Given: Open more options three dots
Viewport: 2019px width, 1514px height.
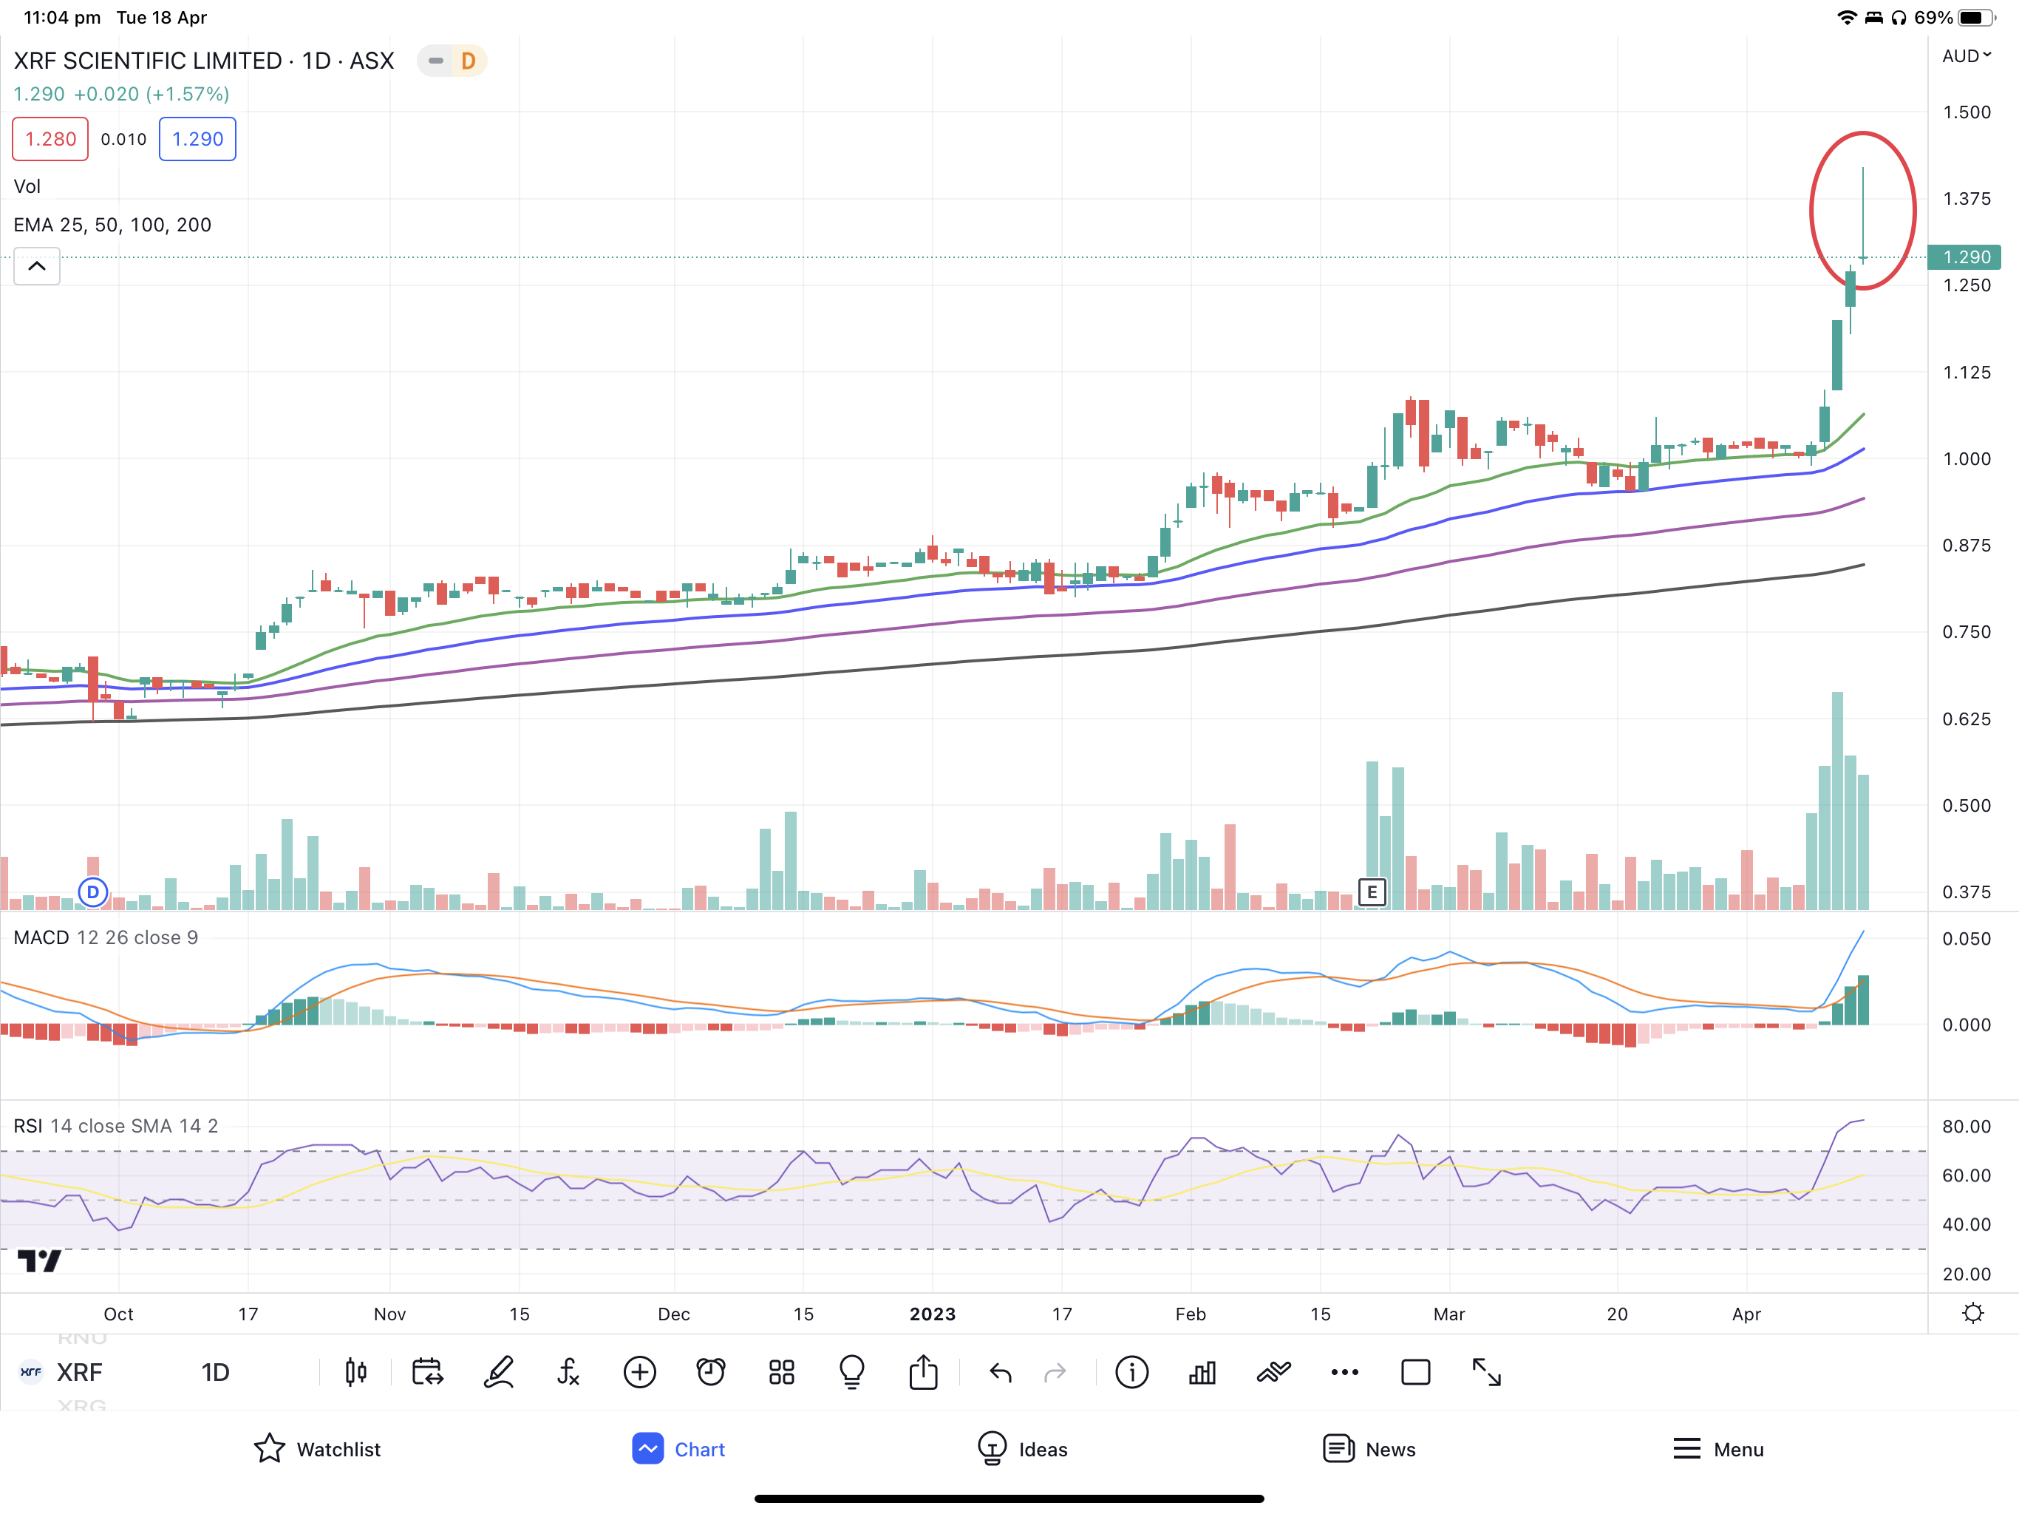Looking at the screenshot, I should (x=1344, y=1371).
